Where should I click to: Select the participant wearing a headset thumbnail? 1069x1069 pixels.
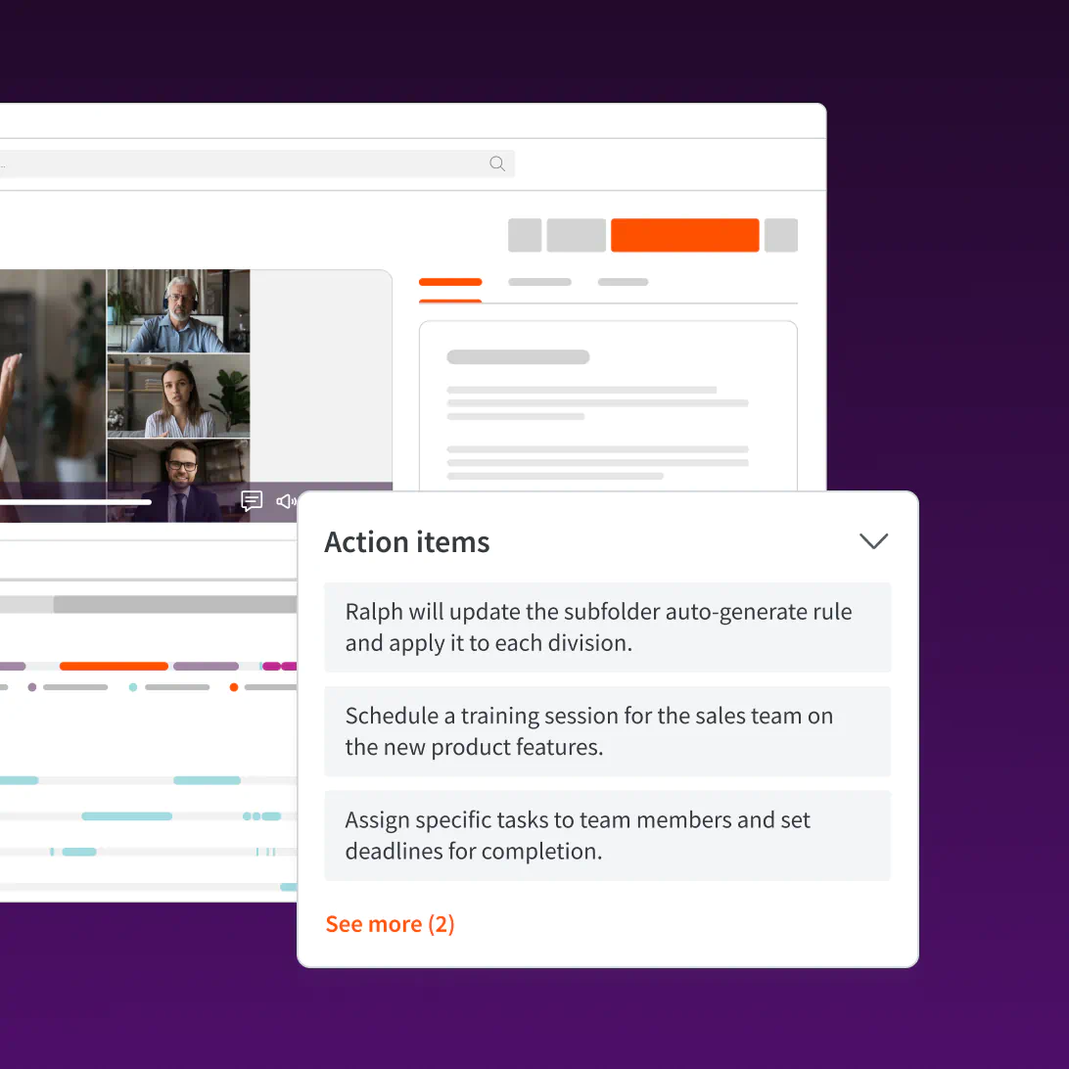(178, 311)
